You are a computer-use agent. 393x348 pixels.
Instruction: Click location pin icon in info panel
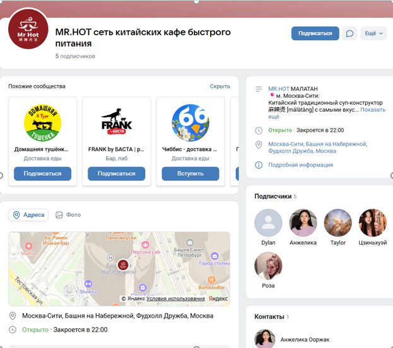tap(259, 144)
